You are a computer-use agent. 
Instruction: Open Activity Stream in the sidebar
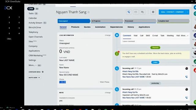(36, 23)
